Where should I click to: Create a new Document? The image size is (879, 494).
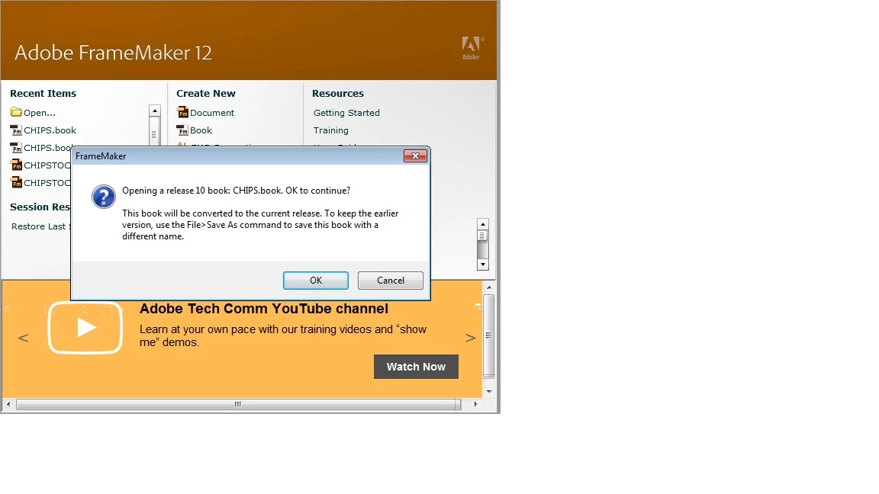click(212, 113)
